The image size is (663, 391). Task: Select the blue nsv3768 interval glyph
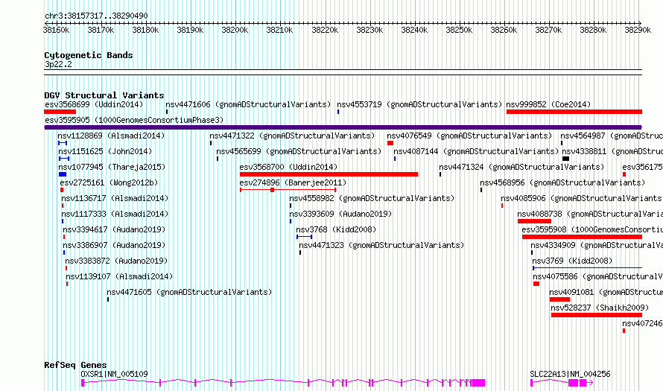coord(305,237)
